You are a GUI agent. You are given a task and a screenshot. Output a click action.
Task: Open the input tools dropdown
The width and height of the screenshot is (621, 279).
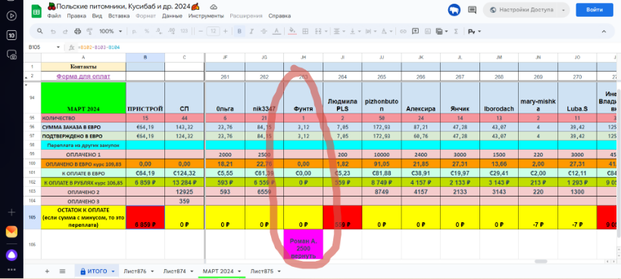475,31
